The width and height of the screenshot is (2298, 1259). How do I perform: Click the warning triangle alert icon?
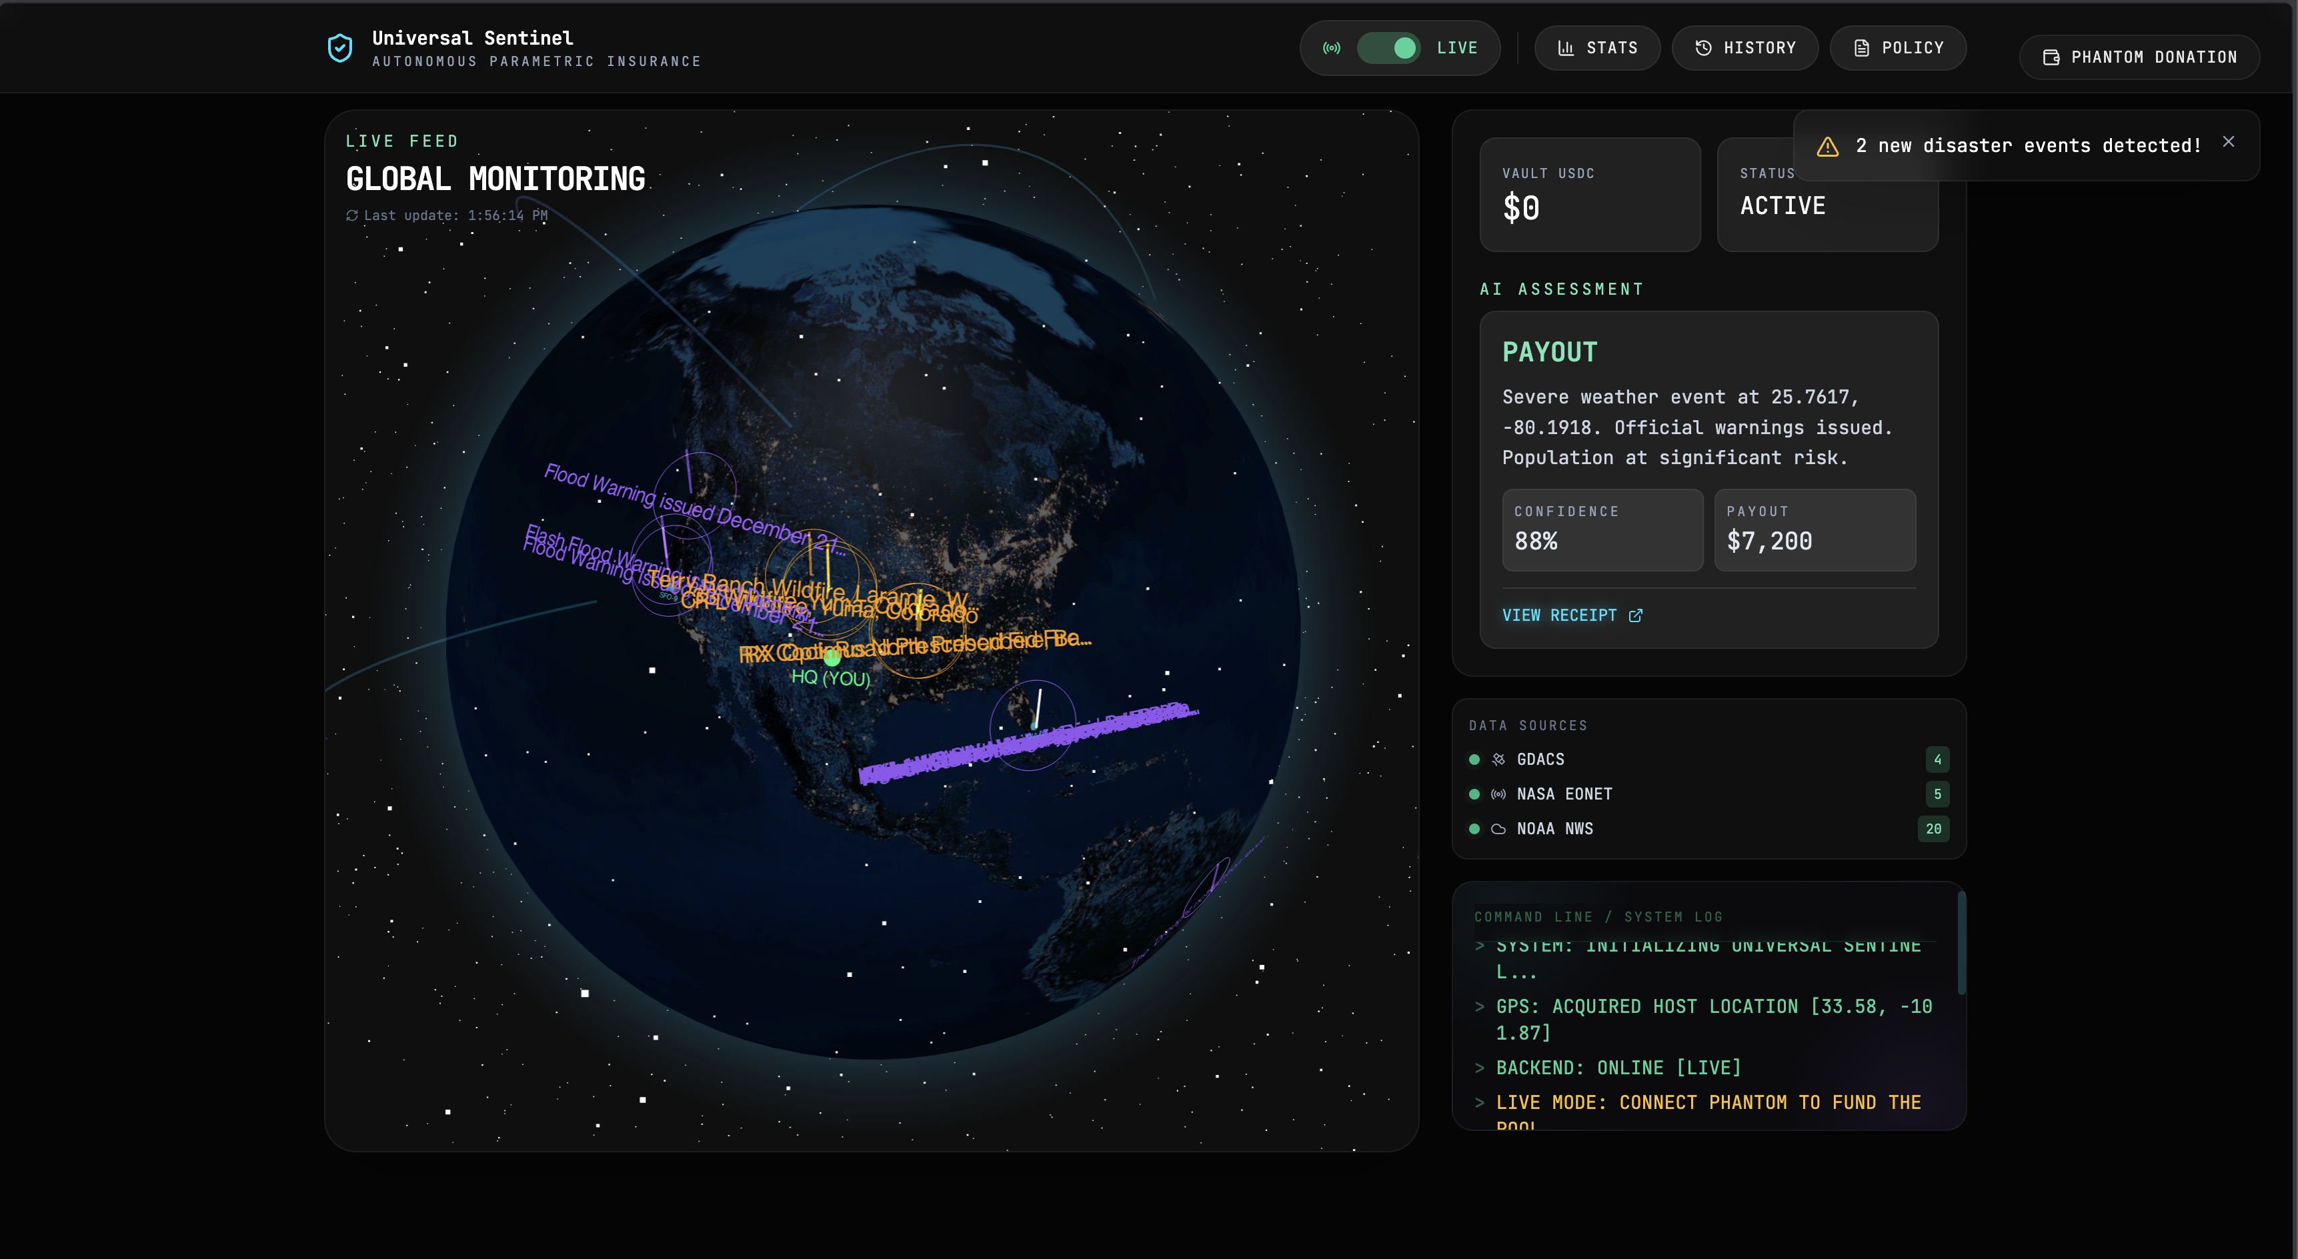(x=1828, y=146)
